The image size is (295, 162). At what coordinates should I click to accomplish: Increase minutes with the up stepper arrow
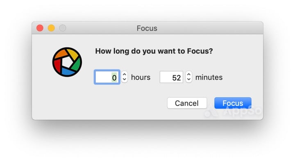(x=189, y=74)
